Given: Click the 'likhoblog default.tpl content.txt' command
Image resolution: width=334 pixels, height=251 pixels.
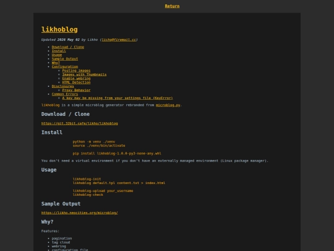Looking at the screenshot, I should coord(119,183).
